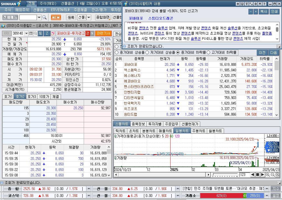Click the price chart pane L icon

pos(268,136)
